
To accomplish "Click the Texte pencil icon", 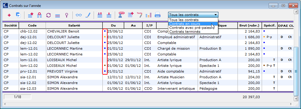I will point(140,15).
